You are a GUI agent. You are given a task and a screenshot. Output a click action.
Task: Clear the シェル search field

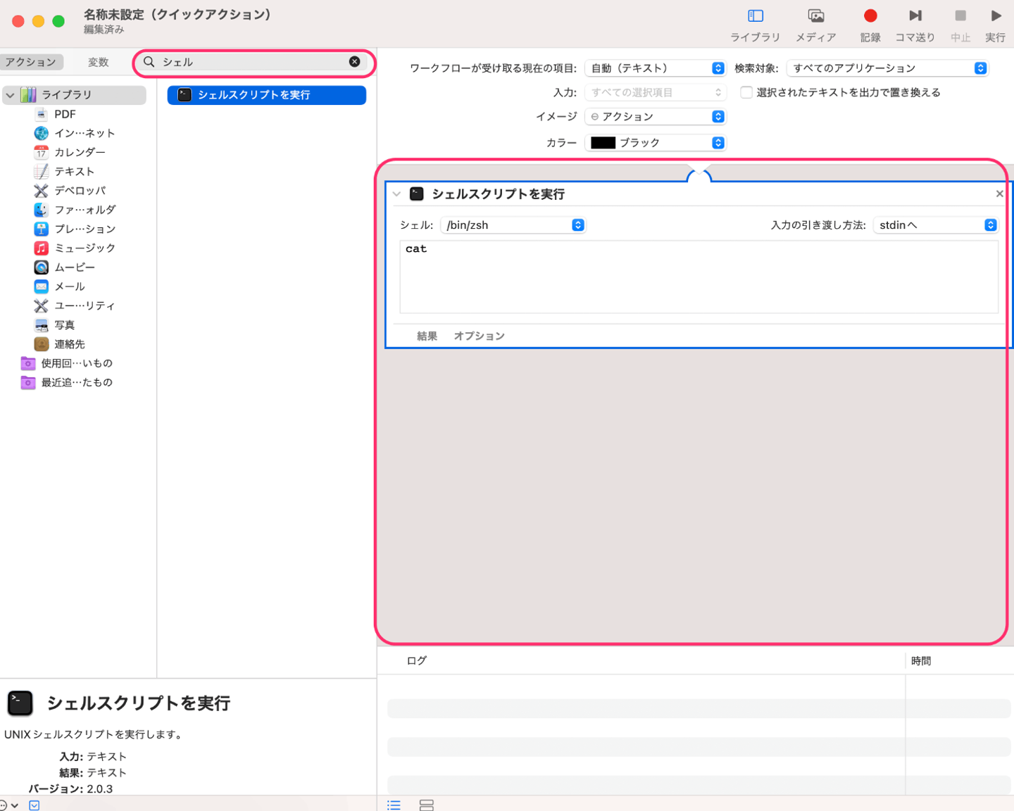[355, 62]
